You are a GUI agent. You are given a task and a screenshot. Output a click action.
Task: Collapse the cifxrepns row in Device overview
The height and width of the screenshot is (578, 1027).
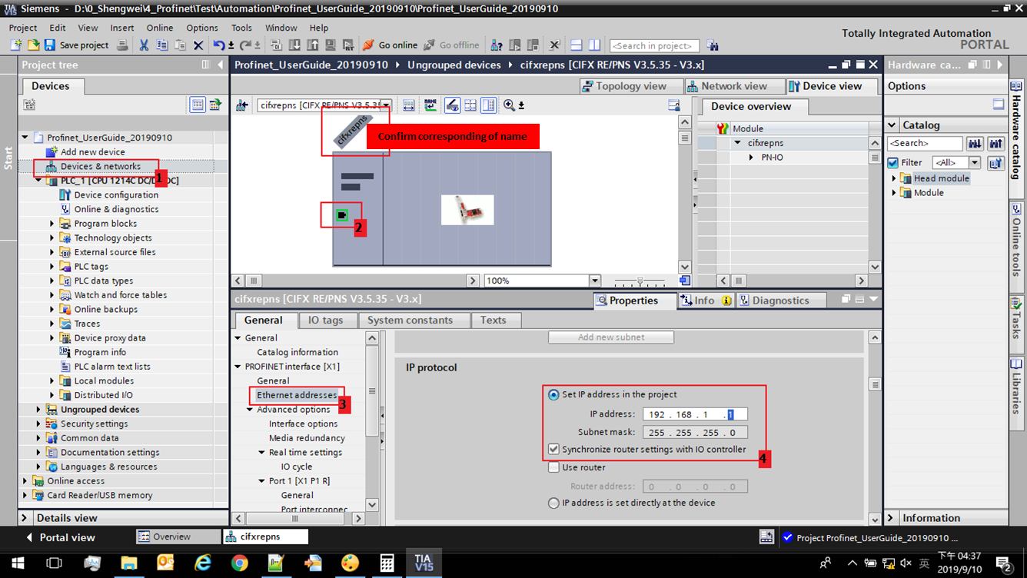tap(738, 143)
